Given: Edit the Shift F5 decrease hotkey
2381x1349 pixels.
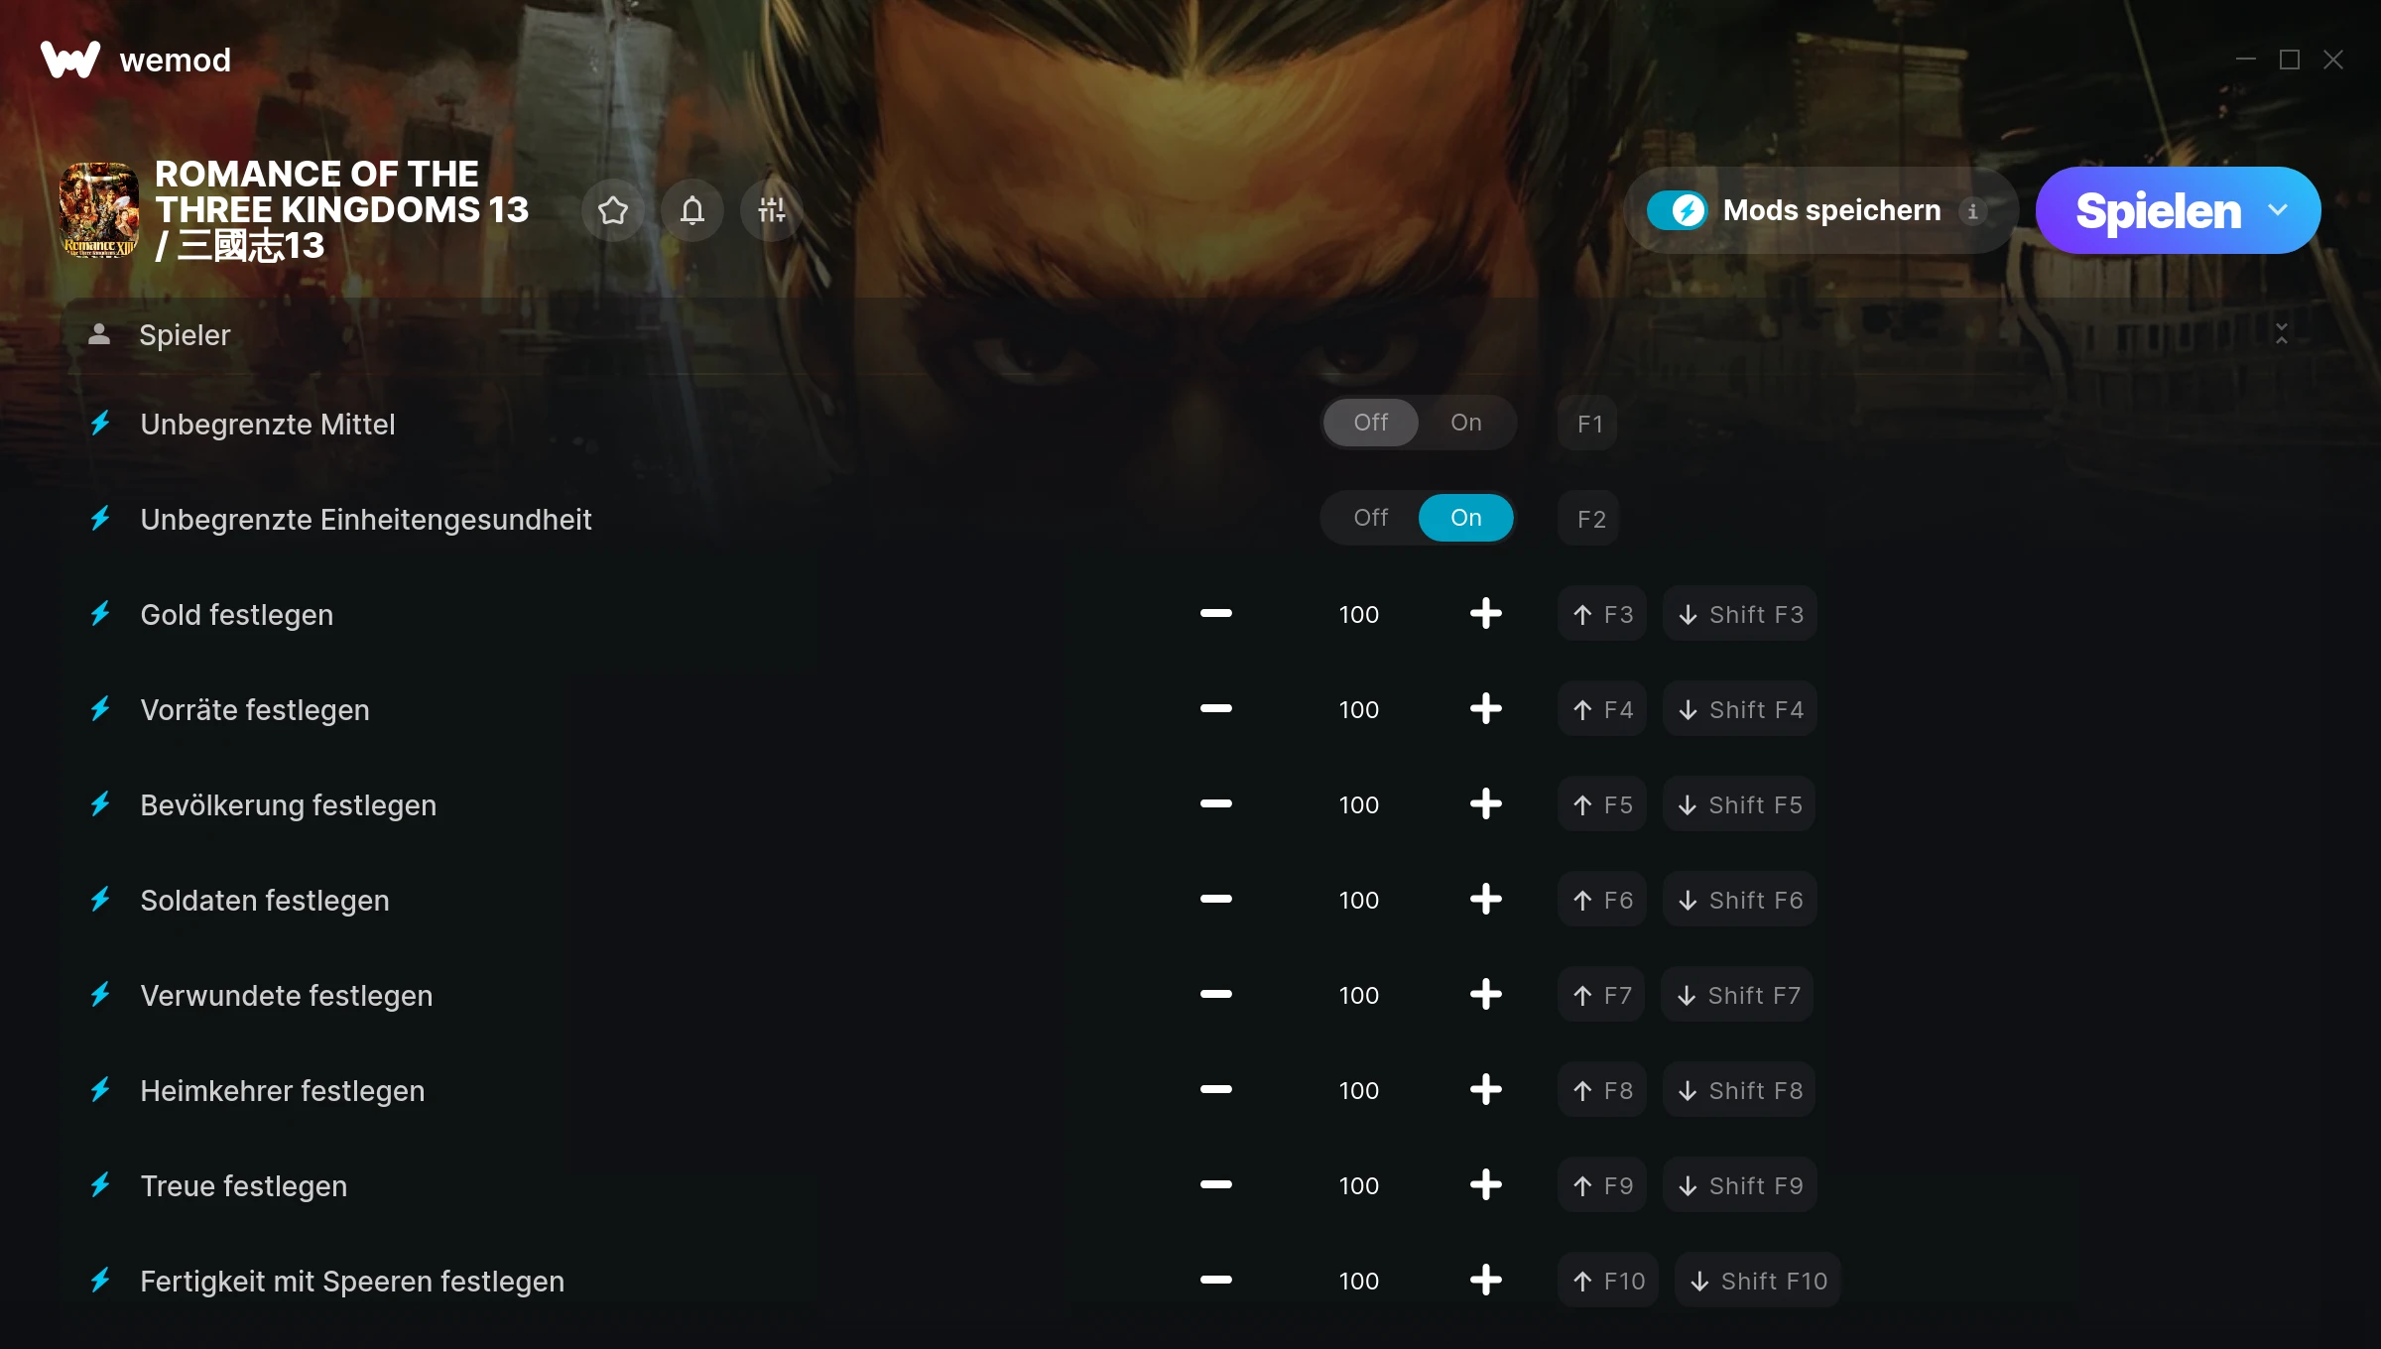Looking at the screenshot, I should 1740,804.
